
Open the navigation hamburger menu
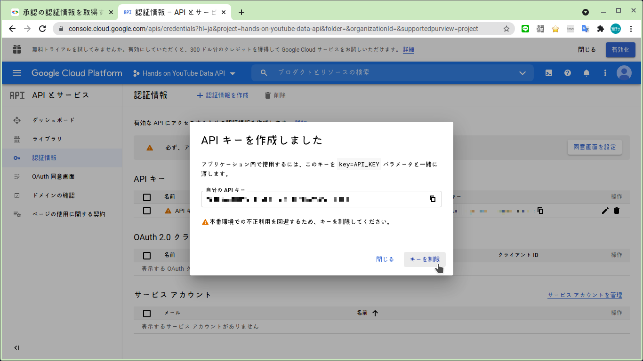[16, 73]
